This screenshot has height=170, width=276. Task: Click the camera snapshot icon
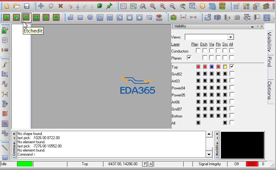tap(237, 18)
